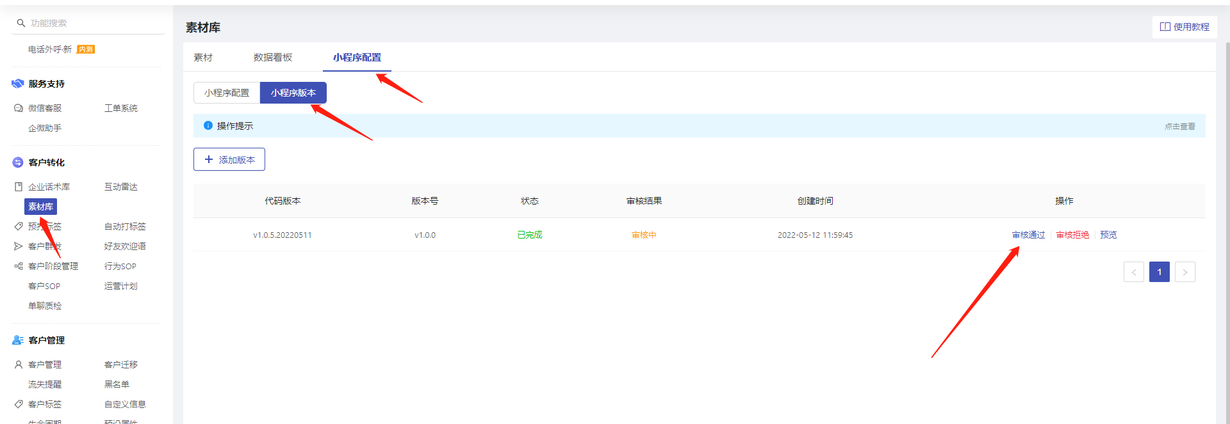Image resolution: width=1230 pixels, height=424 pixels.
Task: Select the 小程序版本 sub-tab button
Action: 293,93
